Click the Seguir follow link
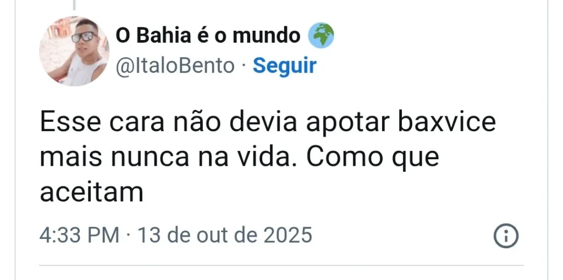 point(284,66)
